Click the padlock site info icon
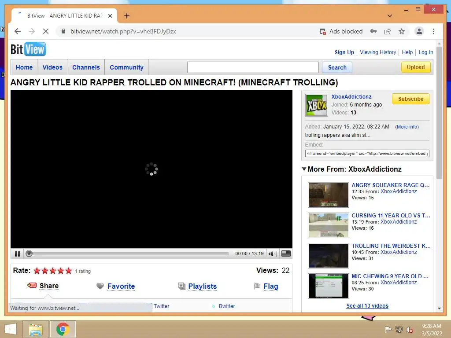 pyautogui.click(x=63, y=31)
